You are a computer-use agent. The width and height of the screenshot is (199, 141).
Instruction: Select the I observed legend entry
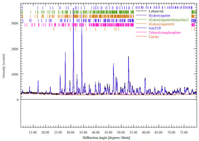click(x=156, y=11)
